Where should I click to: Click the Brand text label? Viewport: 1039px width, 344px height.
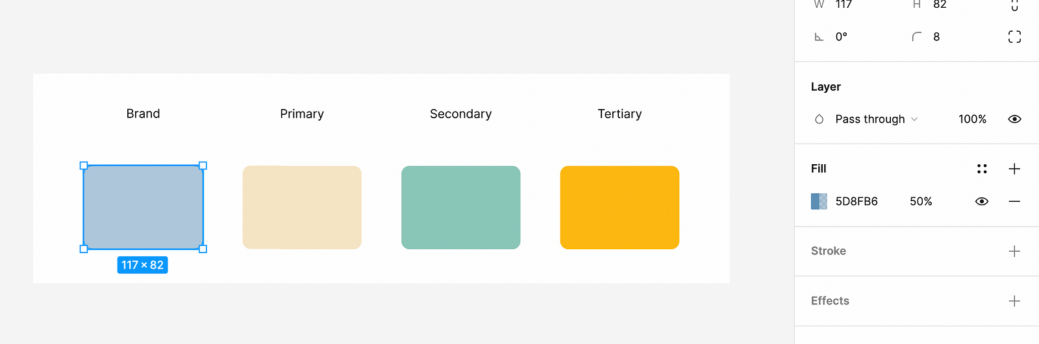[143, 114]
